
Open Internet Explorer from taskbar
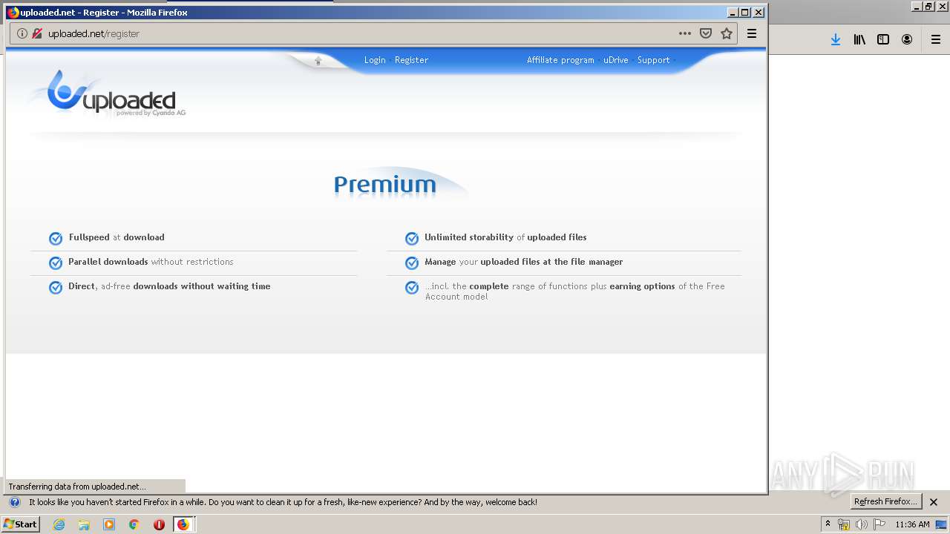point(59,524)
